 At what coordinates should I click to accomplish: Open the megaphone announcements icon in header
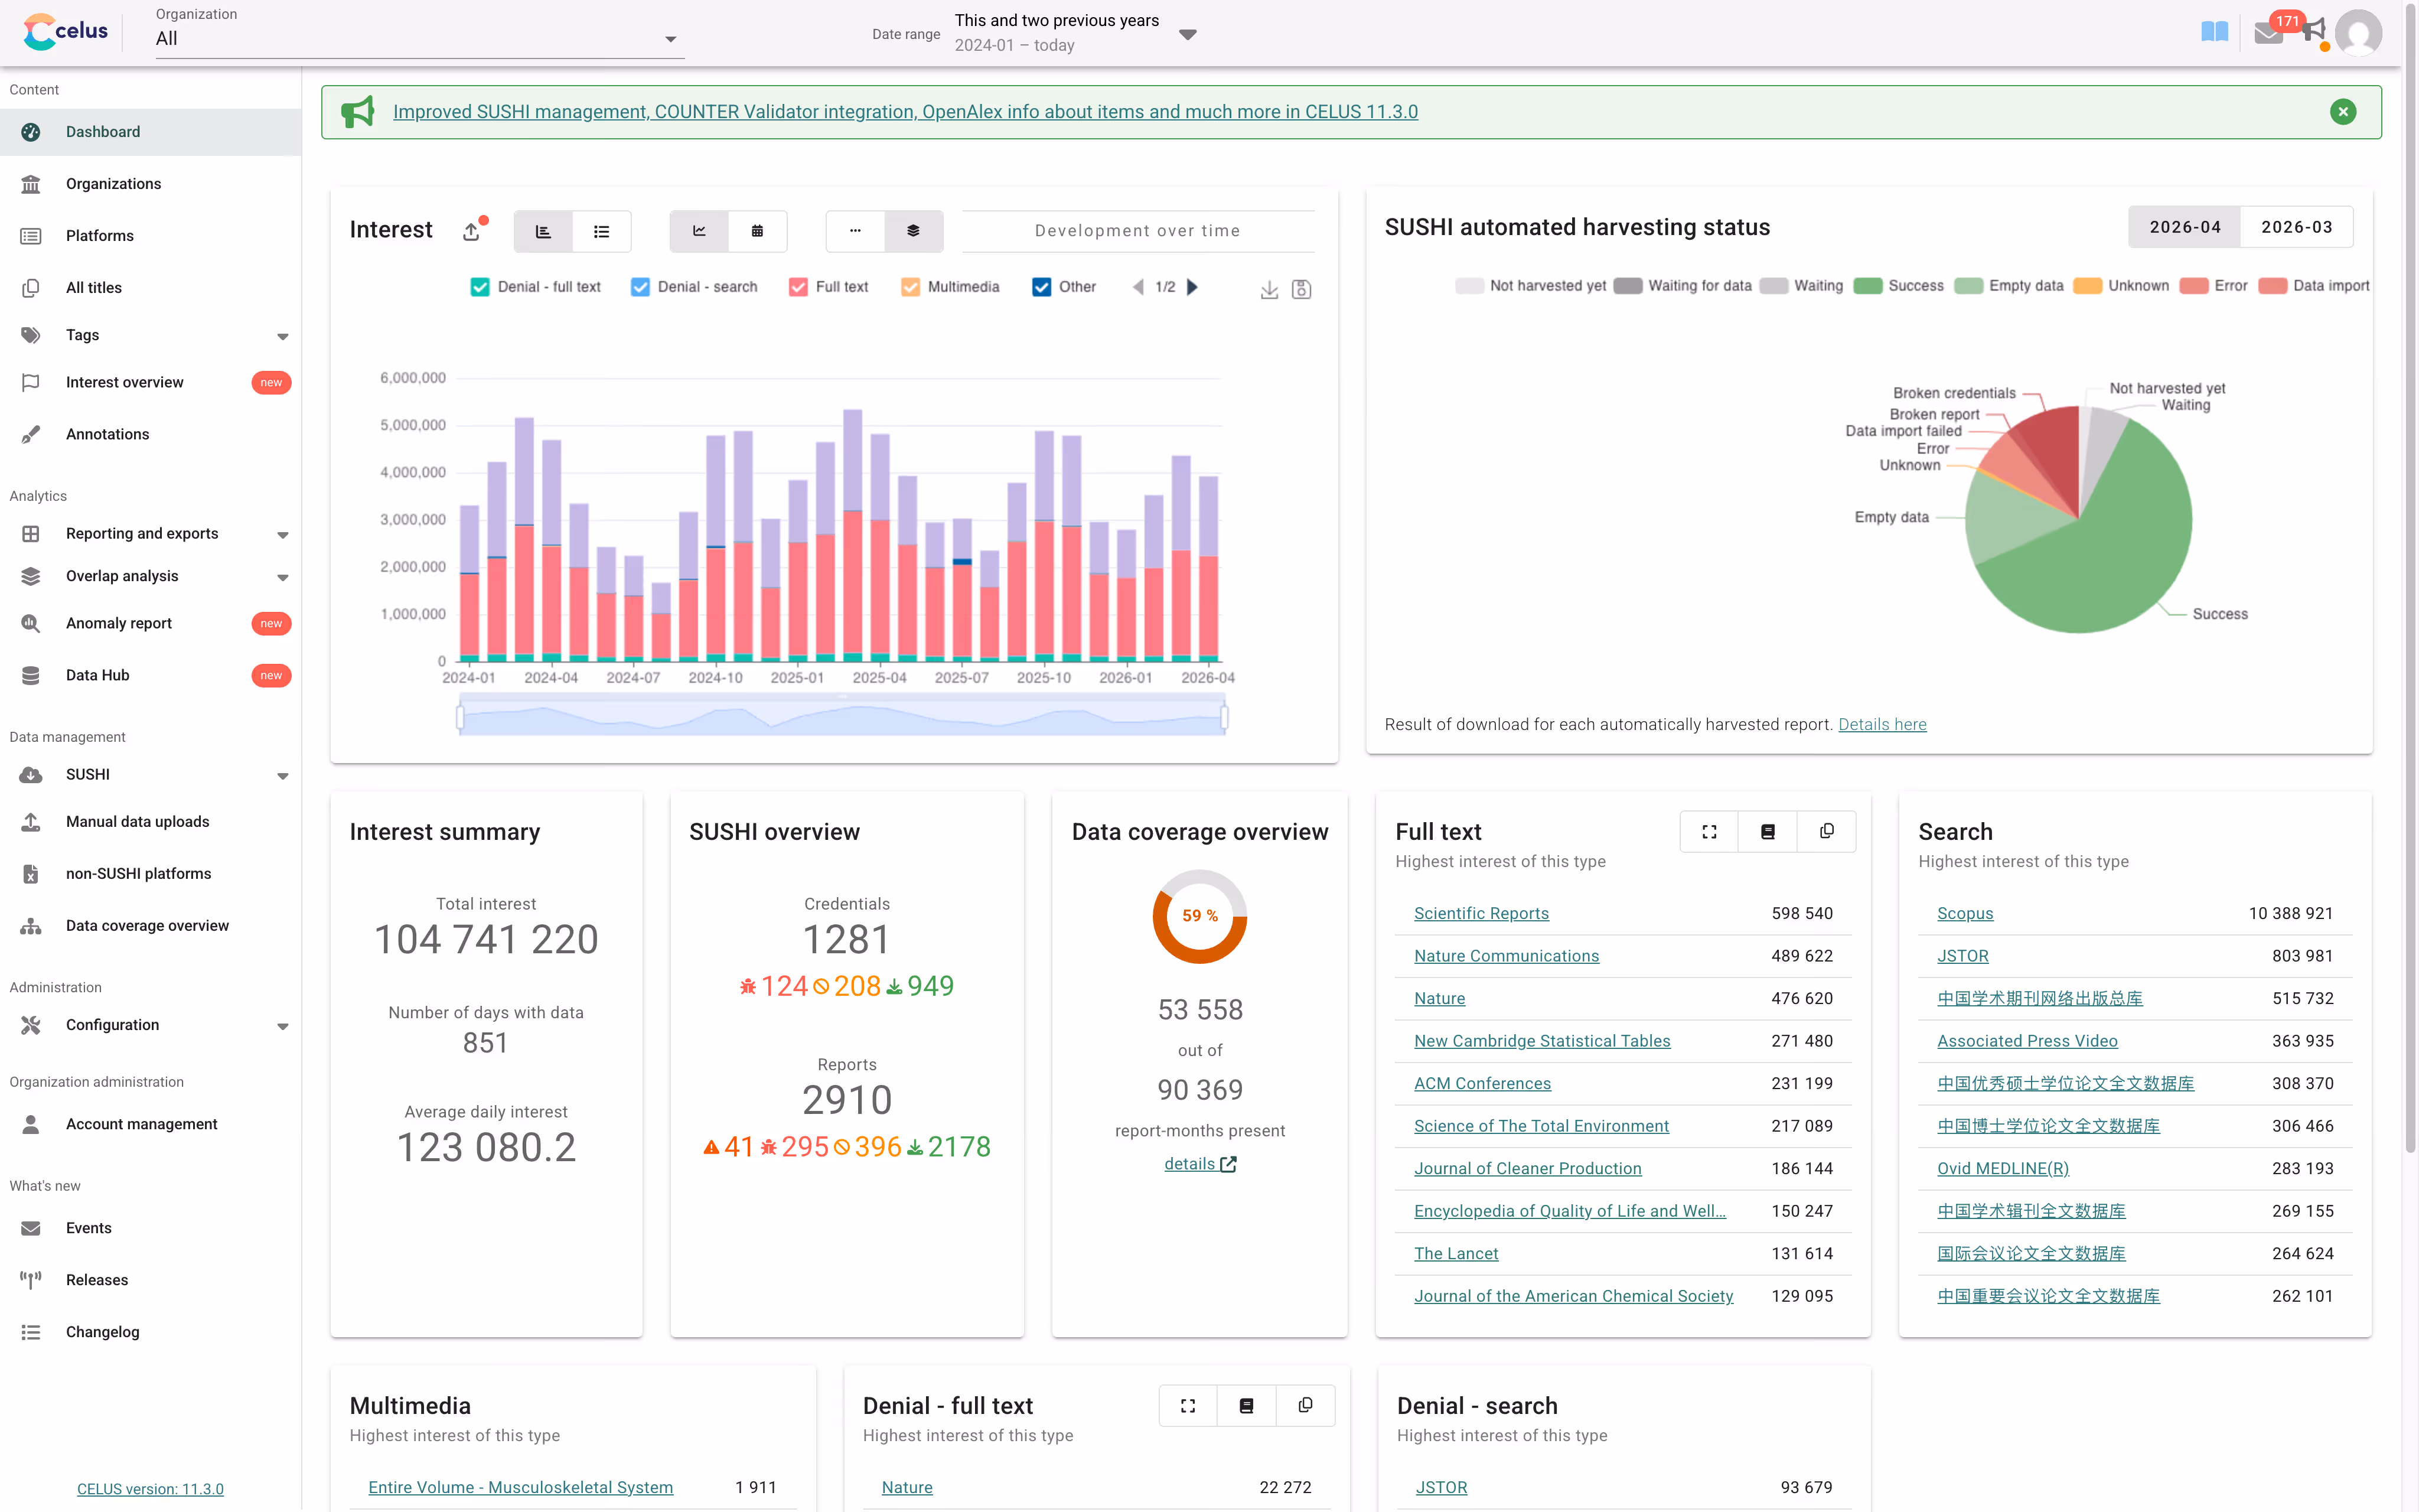[2314, 32]
